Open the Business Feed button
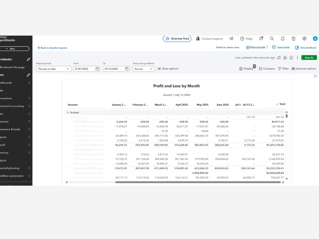 click(177, 39)
